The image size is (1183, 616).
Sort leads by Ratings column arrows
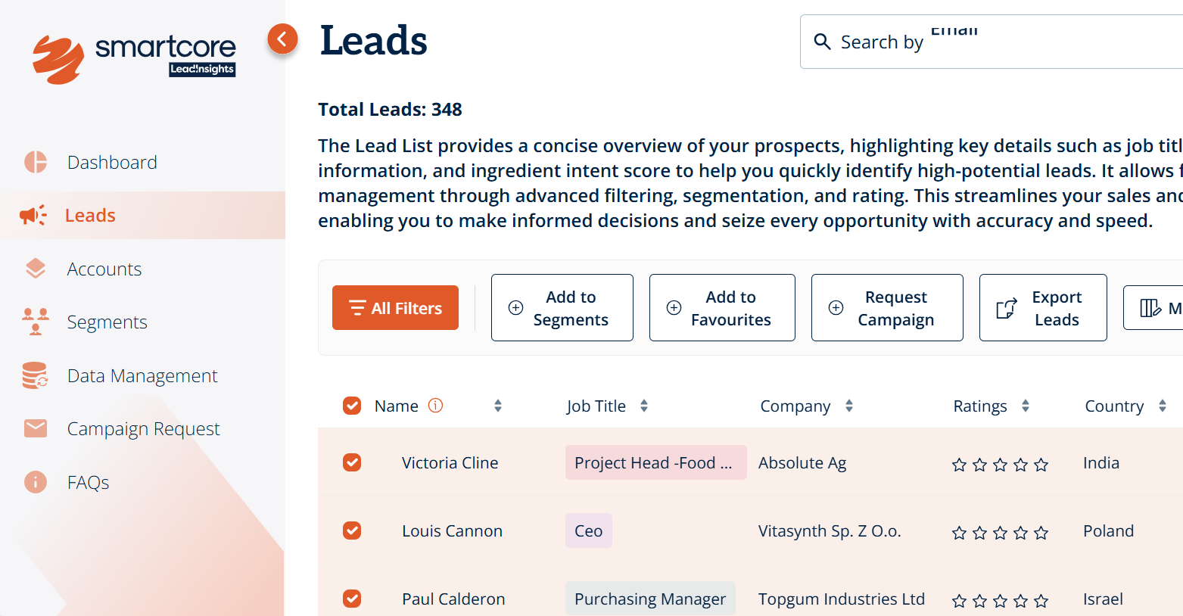click(1025, 406)
